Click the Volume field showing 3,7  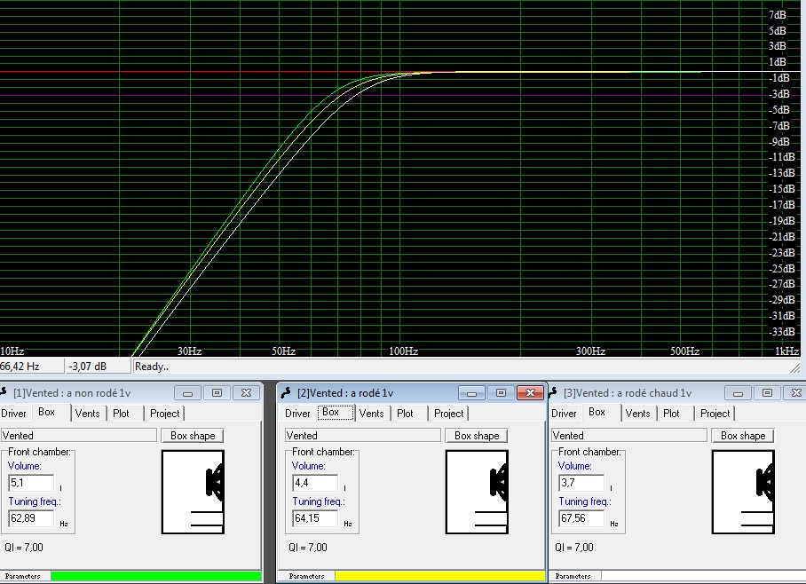point(581,484)
